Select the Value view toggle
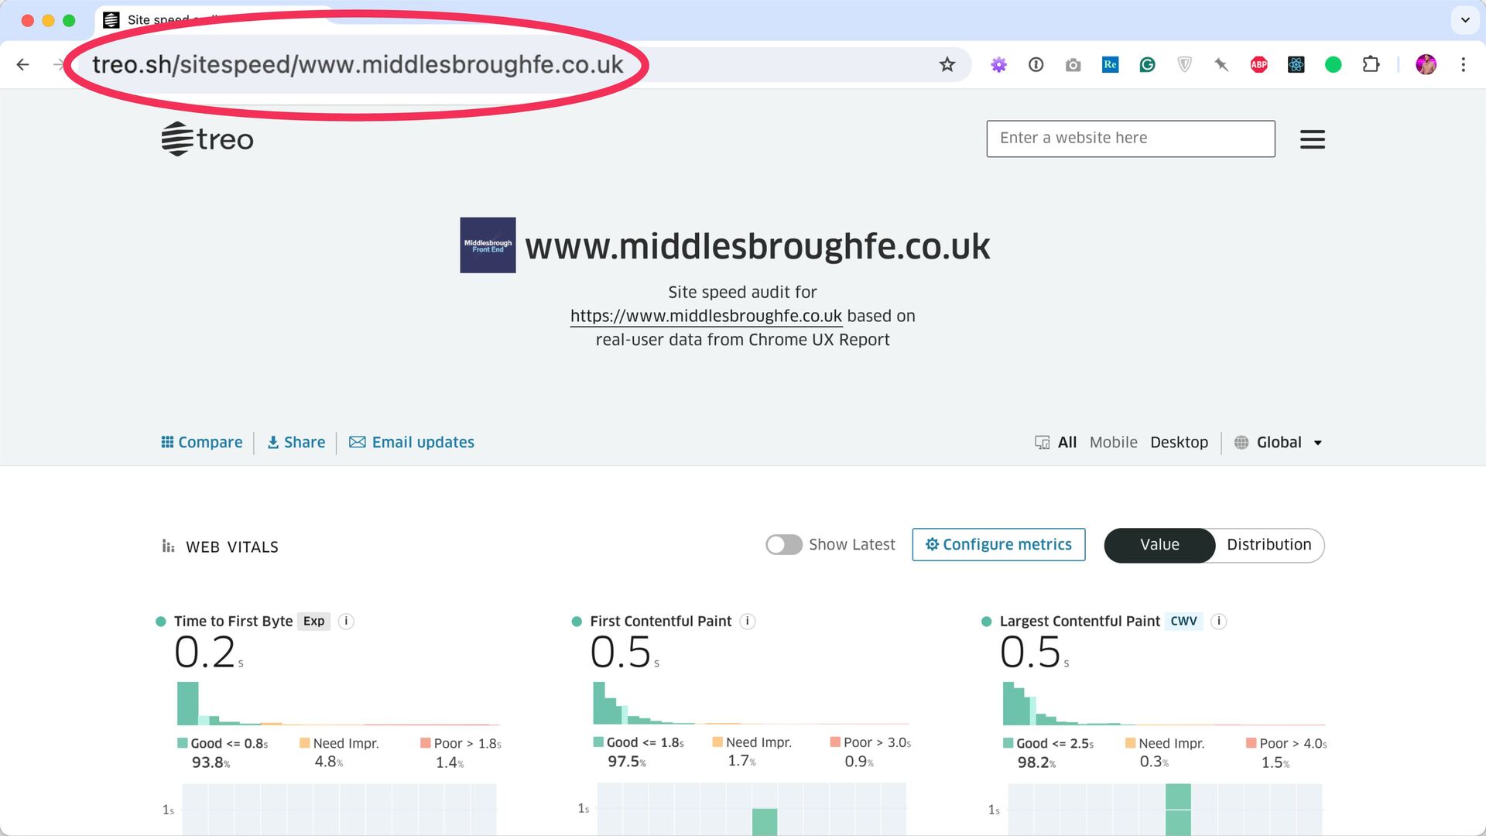 point(1159,545)
